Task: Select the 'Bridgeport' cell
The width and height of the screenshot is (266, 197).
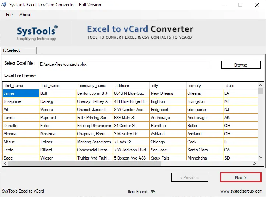Action: [x=168, y=110]
